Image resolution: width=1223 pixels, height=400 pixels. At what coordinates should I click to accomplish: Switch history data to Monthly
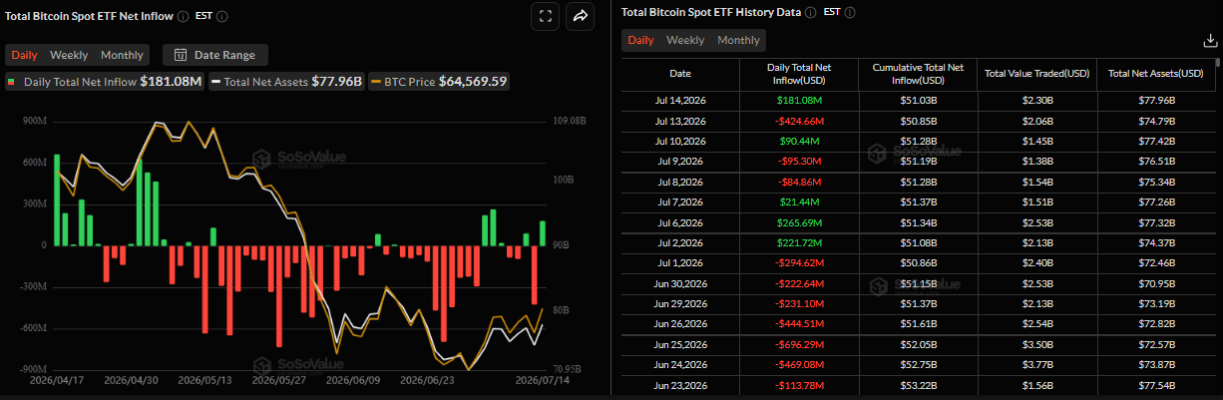click(x=738, y=40)
